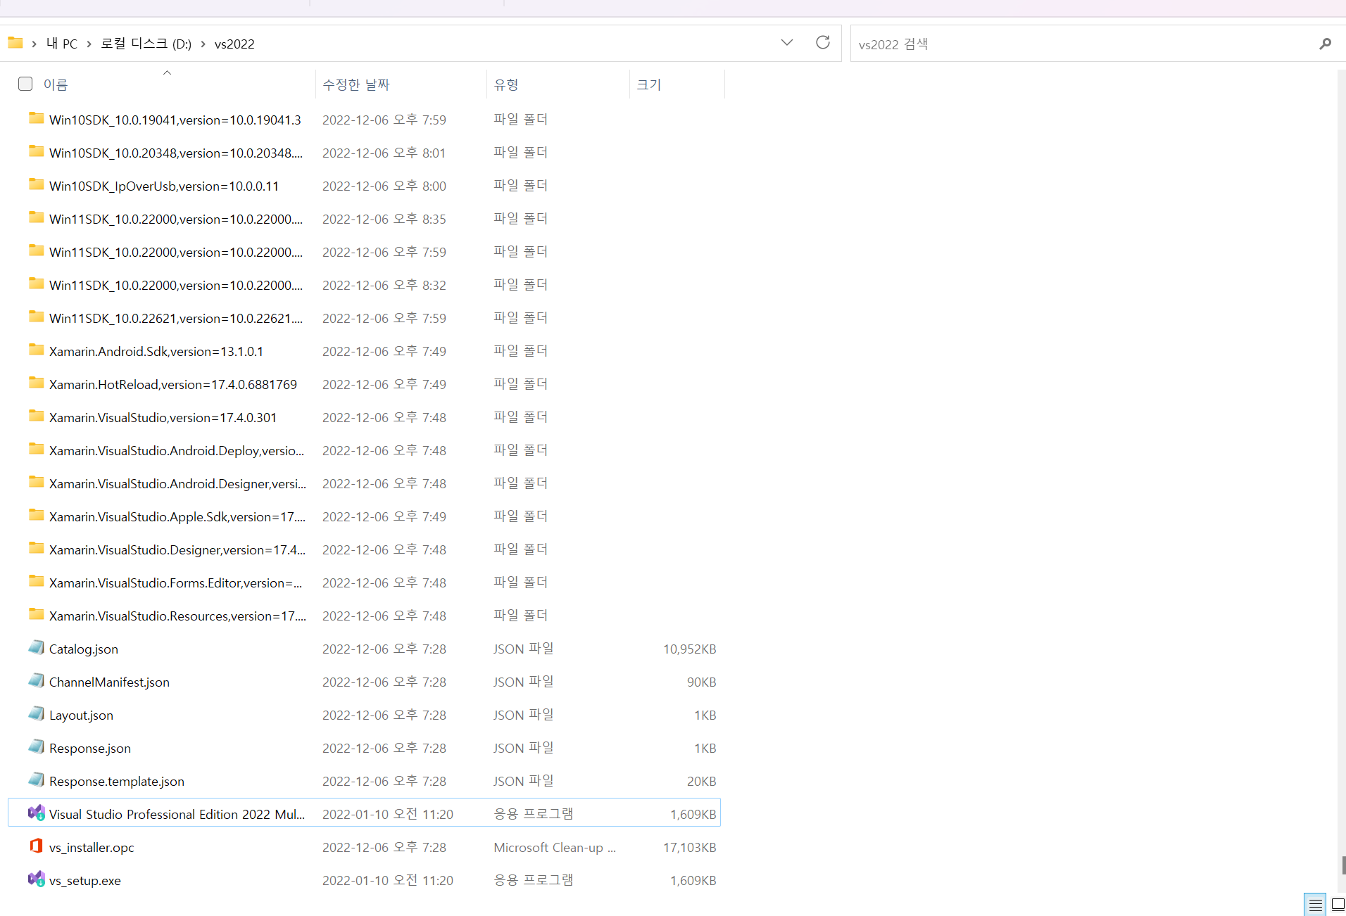Screen dimensions: 1346x916
Task: Click the 20KB size value
Action: click(x=701, y=781)
